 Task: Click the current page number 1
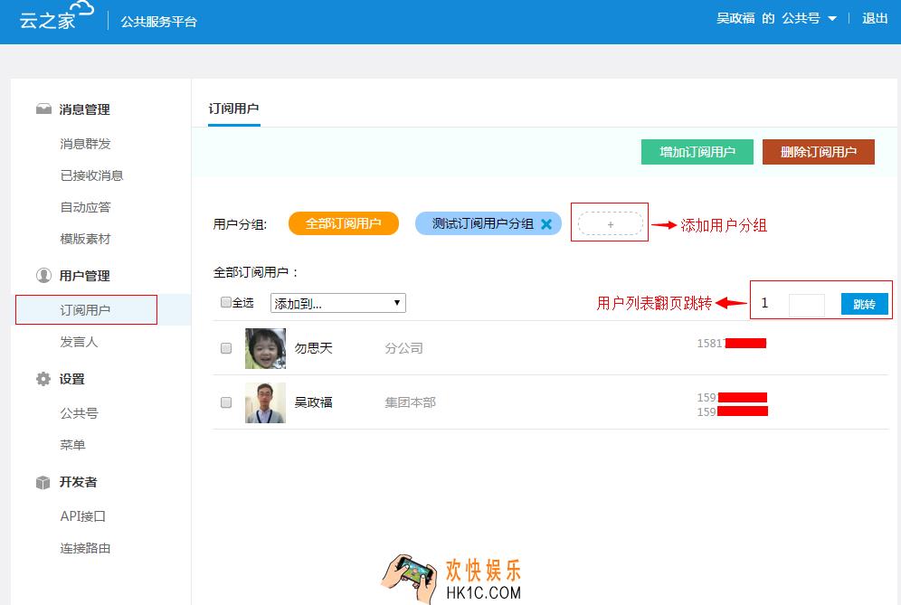point(764,303)
